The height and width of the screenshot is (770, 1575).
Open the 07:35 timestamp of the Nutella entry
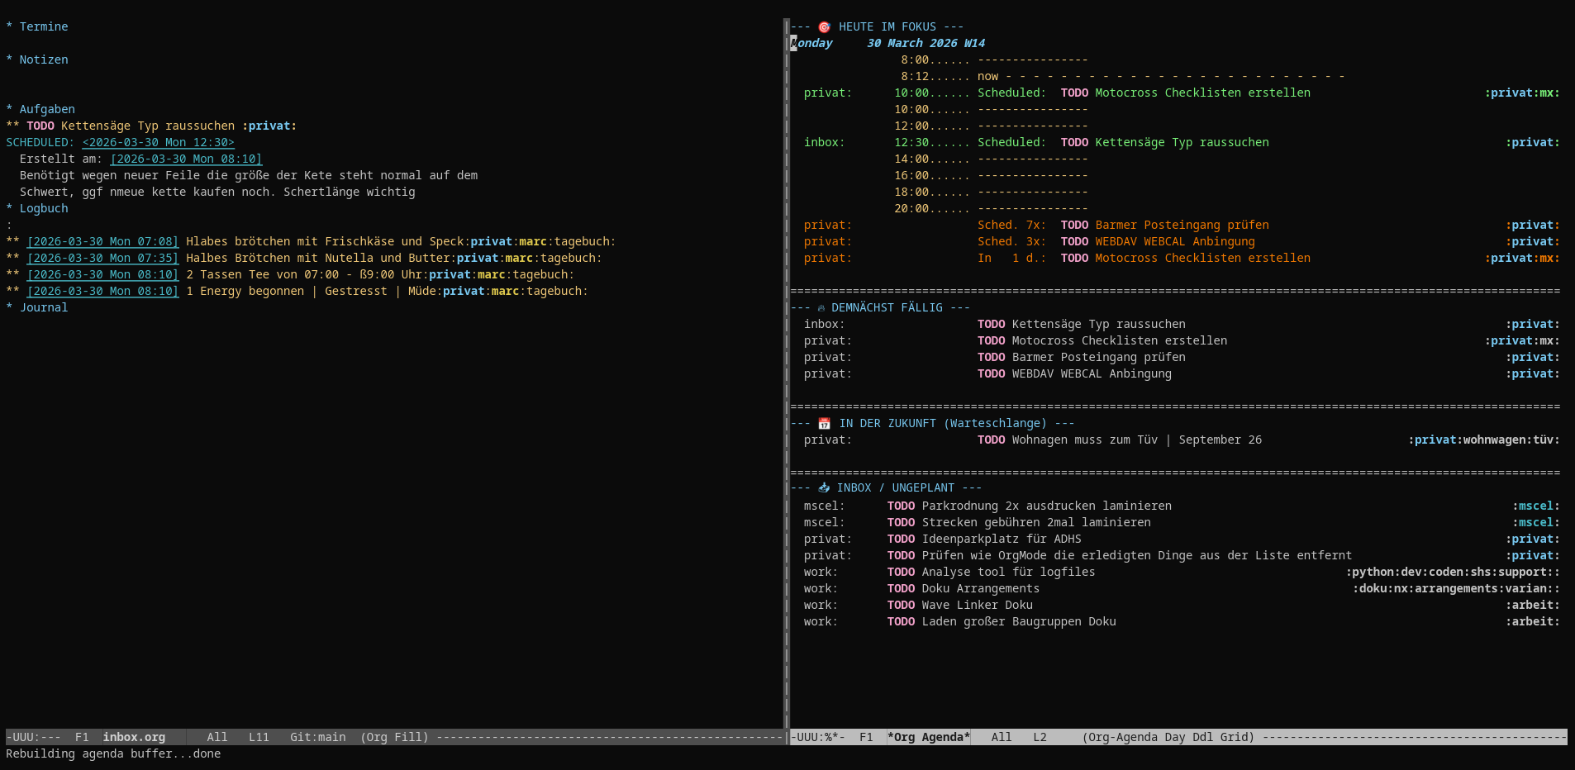102,259
